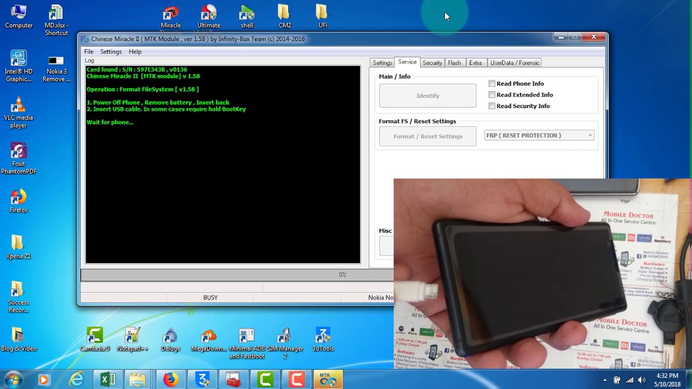Open the Success Record folder icon
The height and width of the screenshot is (389, 692).
(19, 297)
